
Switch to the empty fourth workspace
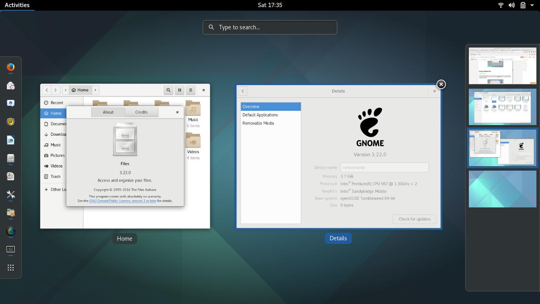502,189
